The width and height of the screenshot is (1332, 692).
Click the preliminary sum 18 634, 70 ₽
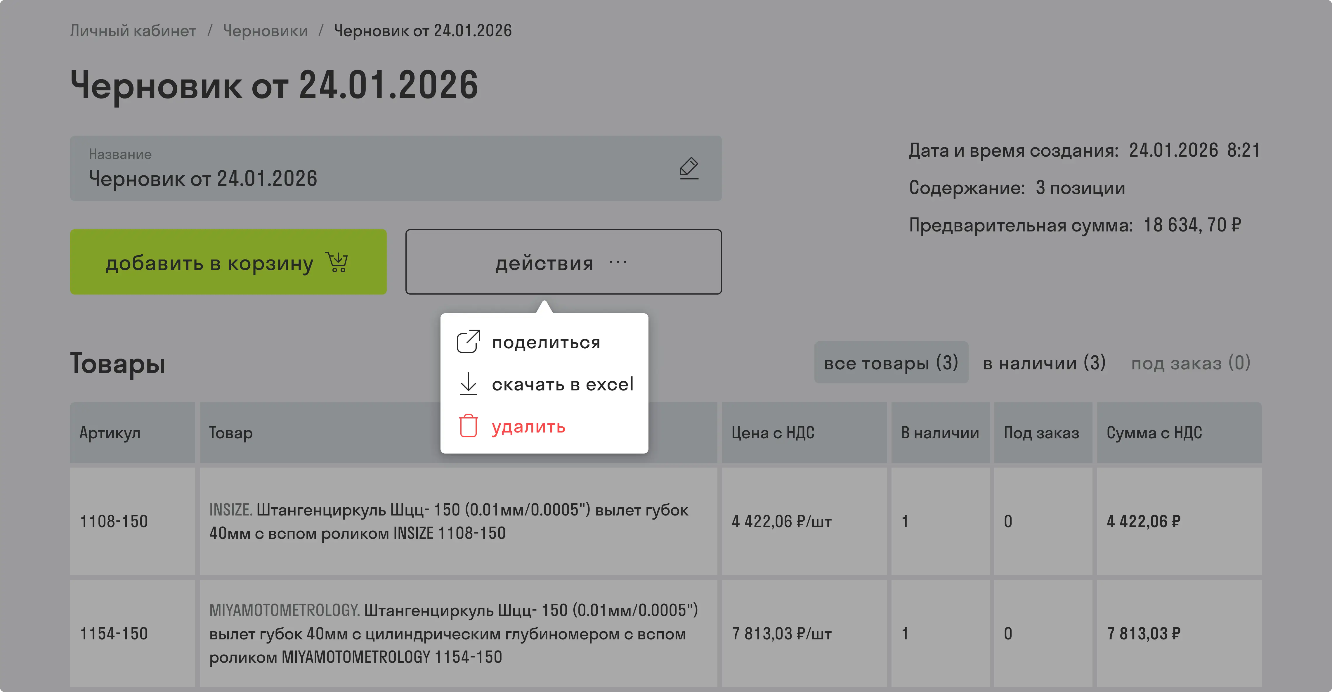[x=1192, y=225]
